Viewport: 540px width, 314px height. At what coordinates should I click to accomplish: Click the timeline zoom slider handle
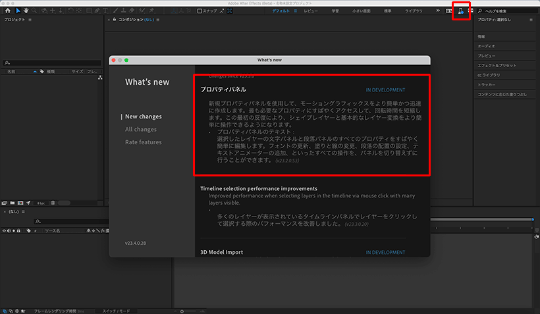[x=182, y=311]
